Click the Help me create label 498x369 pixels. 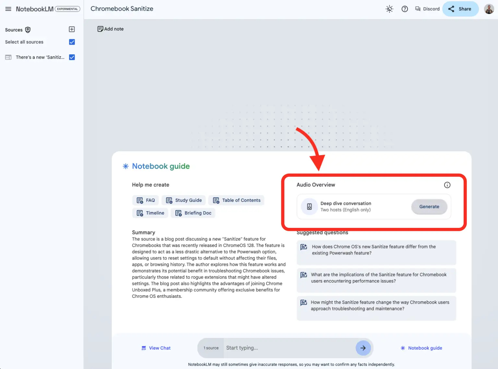tap(151, 185)
